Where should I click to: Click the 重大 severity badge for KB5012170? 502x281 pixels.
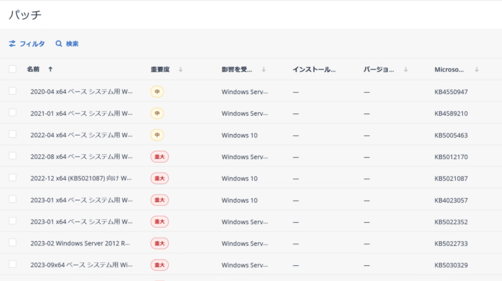point(159,157)
